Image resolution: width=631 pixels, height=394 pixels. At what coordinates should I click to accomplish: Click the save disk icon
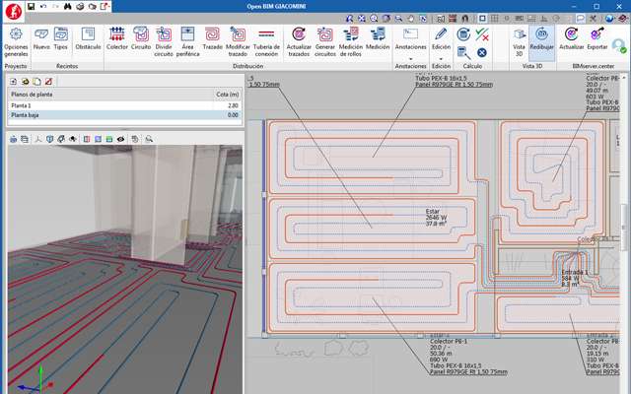31,7
